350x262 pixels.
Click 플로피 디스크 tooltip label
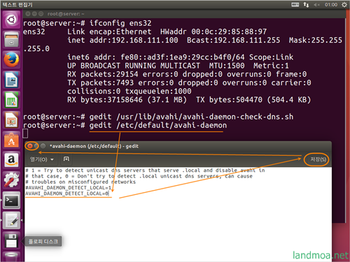43,241
